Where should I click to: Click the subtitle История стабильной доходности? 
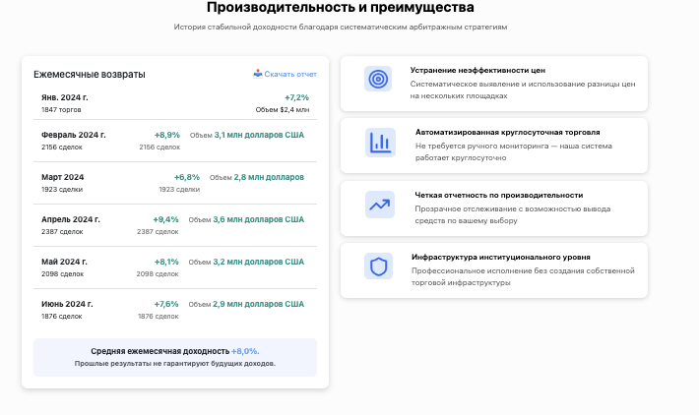pos(340,27)
